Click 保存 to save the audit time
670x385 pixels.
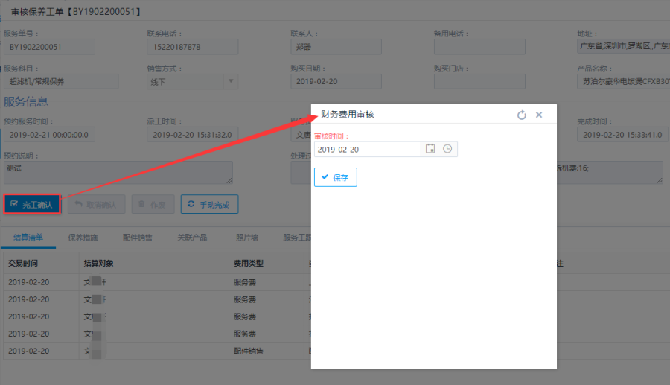pyautogui.click(x=336, y=177)
